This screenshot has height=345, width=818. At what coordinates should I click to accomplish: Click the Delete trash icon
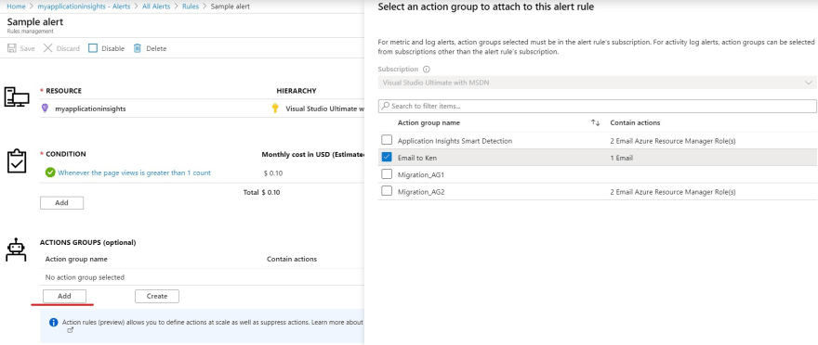pos(138,48)
